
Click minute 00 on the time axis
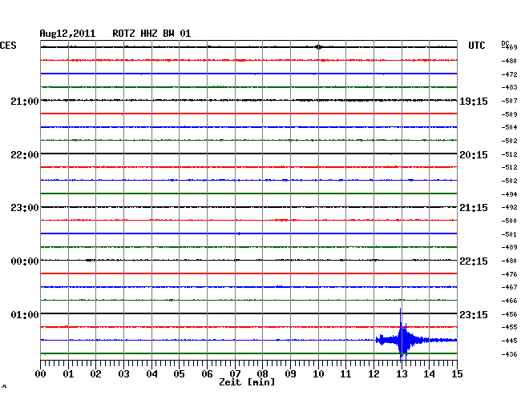click(41, 374)
